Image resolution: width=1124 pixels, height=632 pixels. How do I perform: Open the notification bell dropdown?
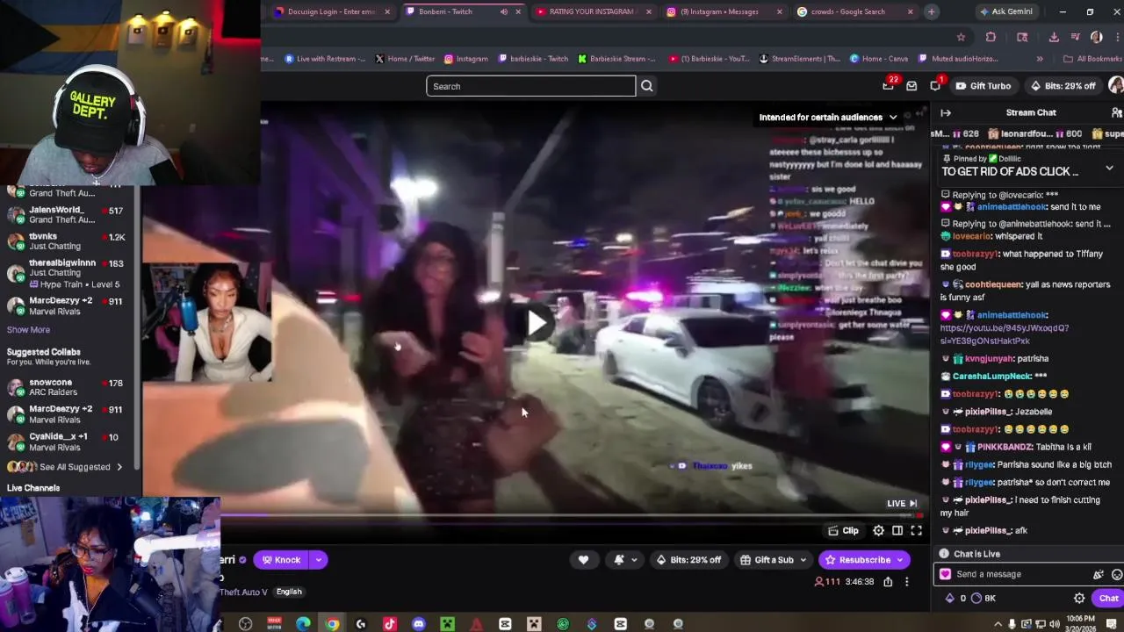pos(625,560)
